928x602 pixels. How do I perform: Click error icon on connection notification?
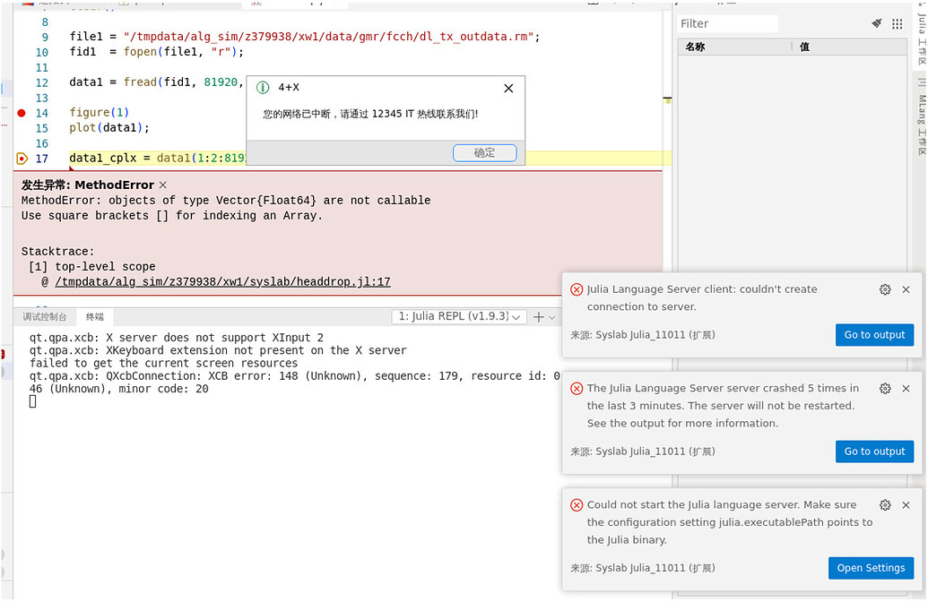coord(576,289)
